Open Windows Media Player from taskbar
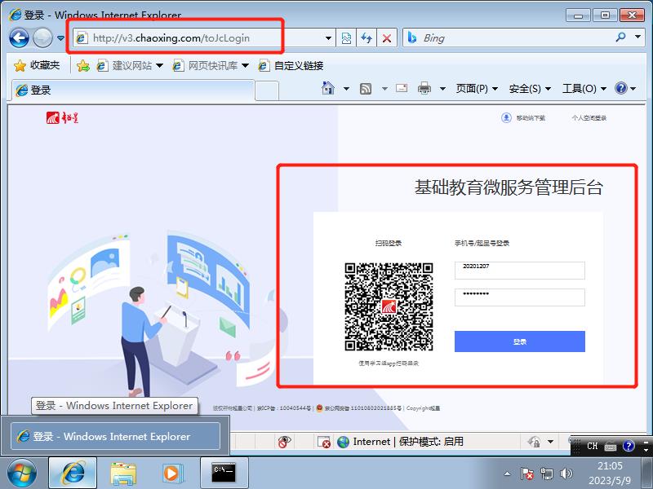Viewport: 653px width, 489px height. [x=171, y=474]
